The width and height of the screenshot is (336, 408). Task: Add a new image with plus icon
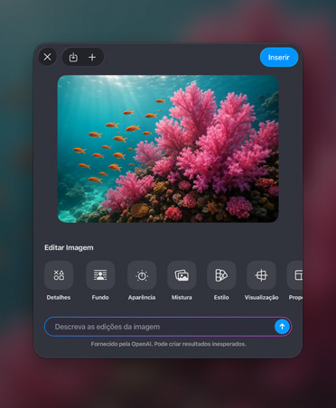(92, 57)
